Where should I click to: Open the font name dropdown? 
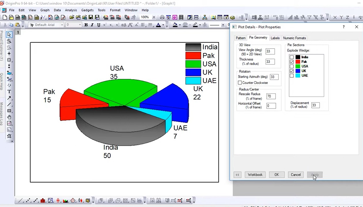coord(62,25)
